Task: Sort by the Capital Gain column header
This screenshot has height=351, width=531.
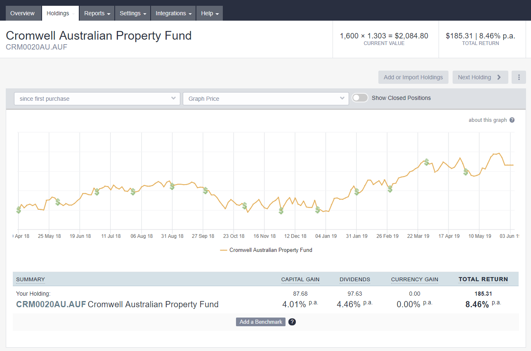Action: (x=300, y=279)
